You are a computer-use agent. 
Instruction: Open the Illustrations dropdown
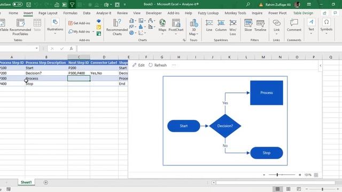point(55,27)
